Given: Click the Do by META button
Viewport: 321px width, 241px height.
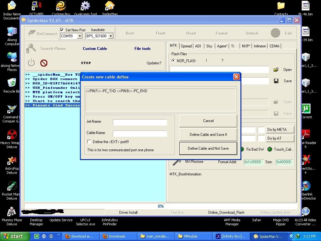Looking at the screenshot, I should (x=280, y=130).
